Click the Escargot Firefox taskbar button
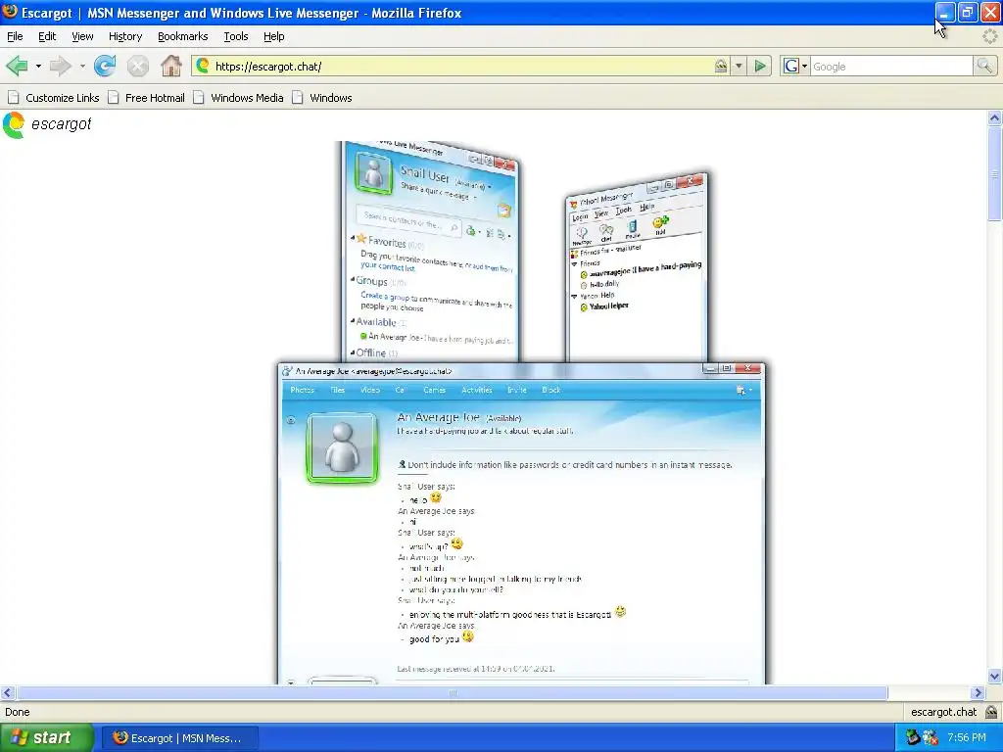This screenshot has width=1003, height=752. click(180, 738)
